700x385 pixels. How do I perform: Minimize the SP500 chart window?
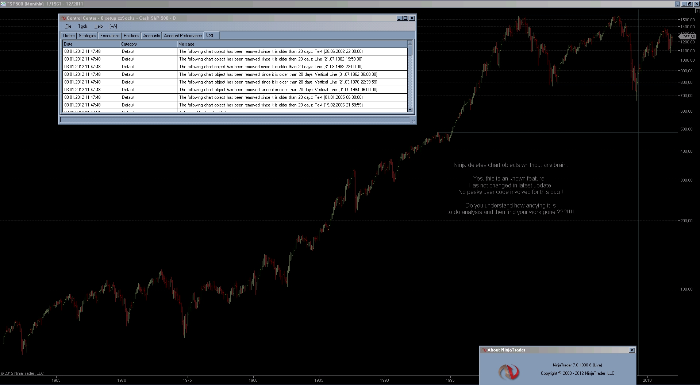click(684, 4)
